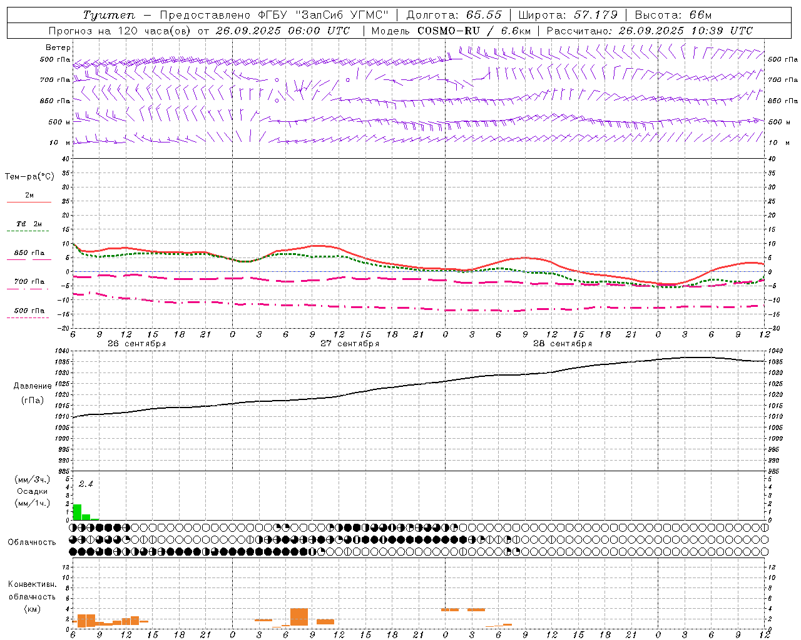The width and height of the screenshot is (801, 640).
Task: Click the red 2м temperature legend line
Action: (29, 202)
